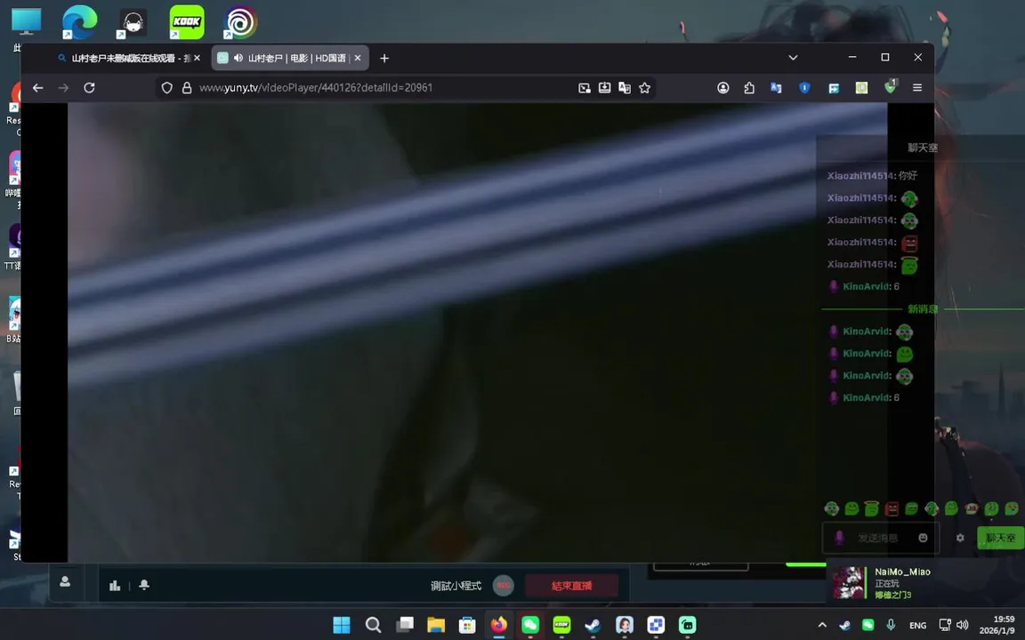Viewport: 1025px width, 640px height.
Task: Click the 结束直播 end stream button
Action: [571, 586]
